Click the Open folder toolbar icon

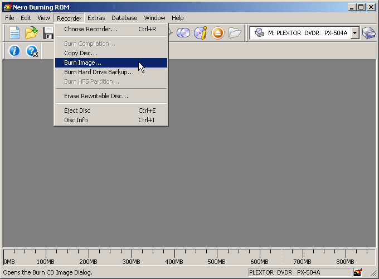point(31,33)
